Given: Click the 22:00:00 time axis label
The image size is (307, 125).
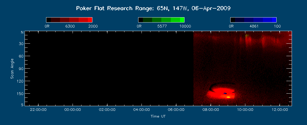Looking at the screenshot, I should (x=38, y=110).
